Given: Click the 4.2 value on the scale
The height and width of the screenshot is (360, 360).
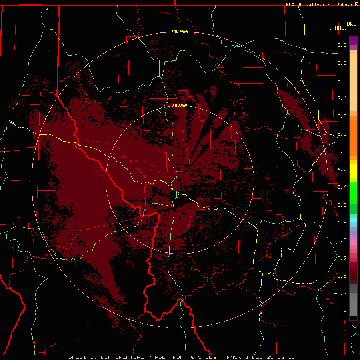Looking at the screenshot, I should 342,170.
